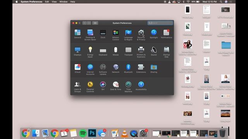Open Sharing preferences

tap(154, 68)
